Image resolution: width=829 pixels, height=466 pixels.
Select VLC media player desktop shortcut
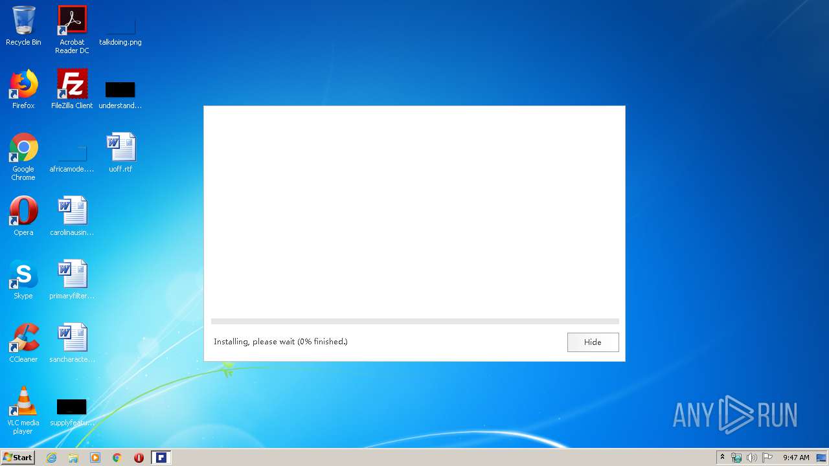coord(23,410)
